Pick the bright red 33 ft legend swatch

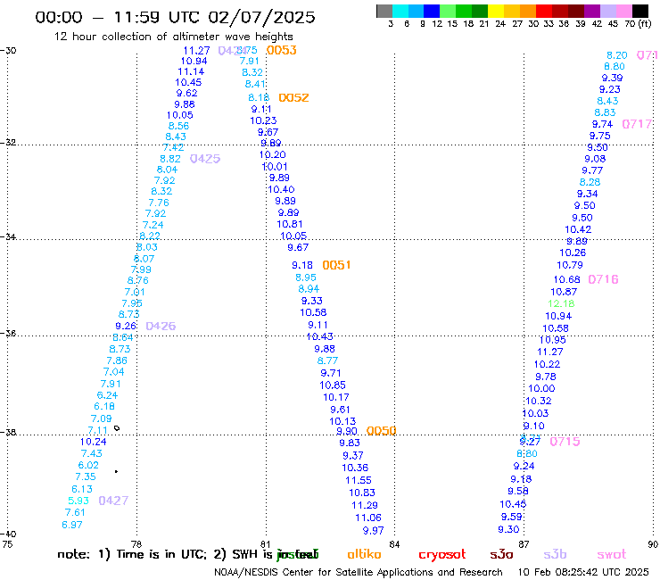tap(544, 11)
